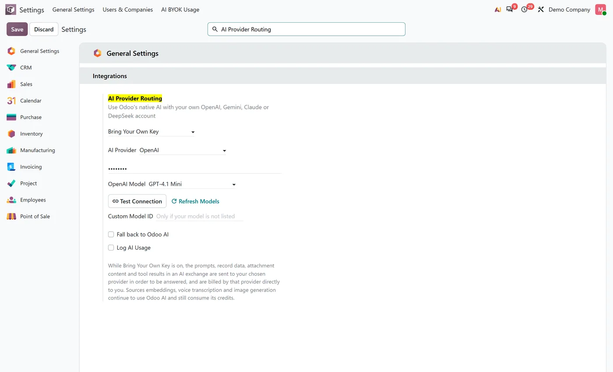Click the Custom Model ID field
The image size is (613, 372).
point(199,216)
